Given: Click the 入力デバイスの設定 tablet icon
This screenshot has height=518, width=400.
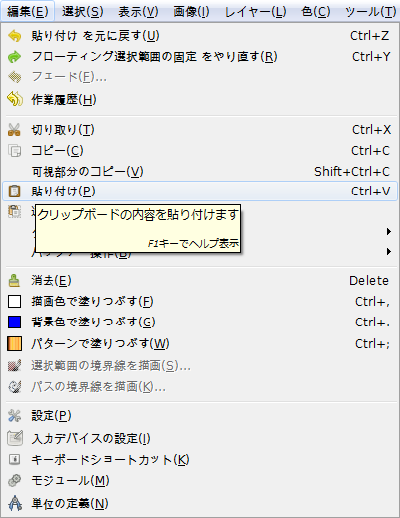Looking at the screenshot, I should point(15,438).
